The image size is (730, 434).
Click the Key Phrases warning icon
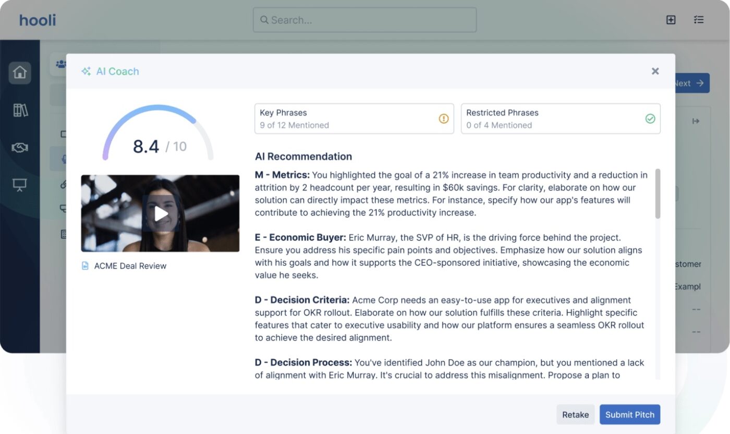pos(444,119)
